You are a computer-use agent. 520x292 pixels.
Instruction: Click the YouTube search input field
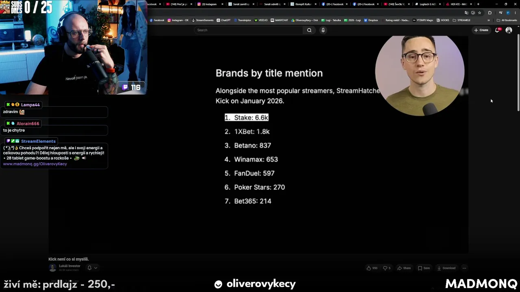point(249,30)
